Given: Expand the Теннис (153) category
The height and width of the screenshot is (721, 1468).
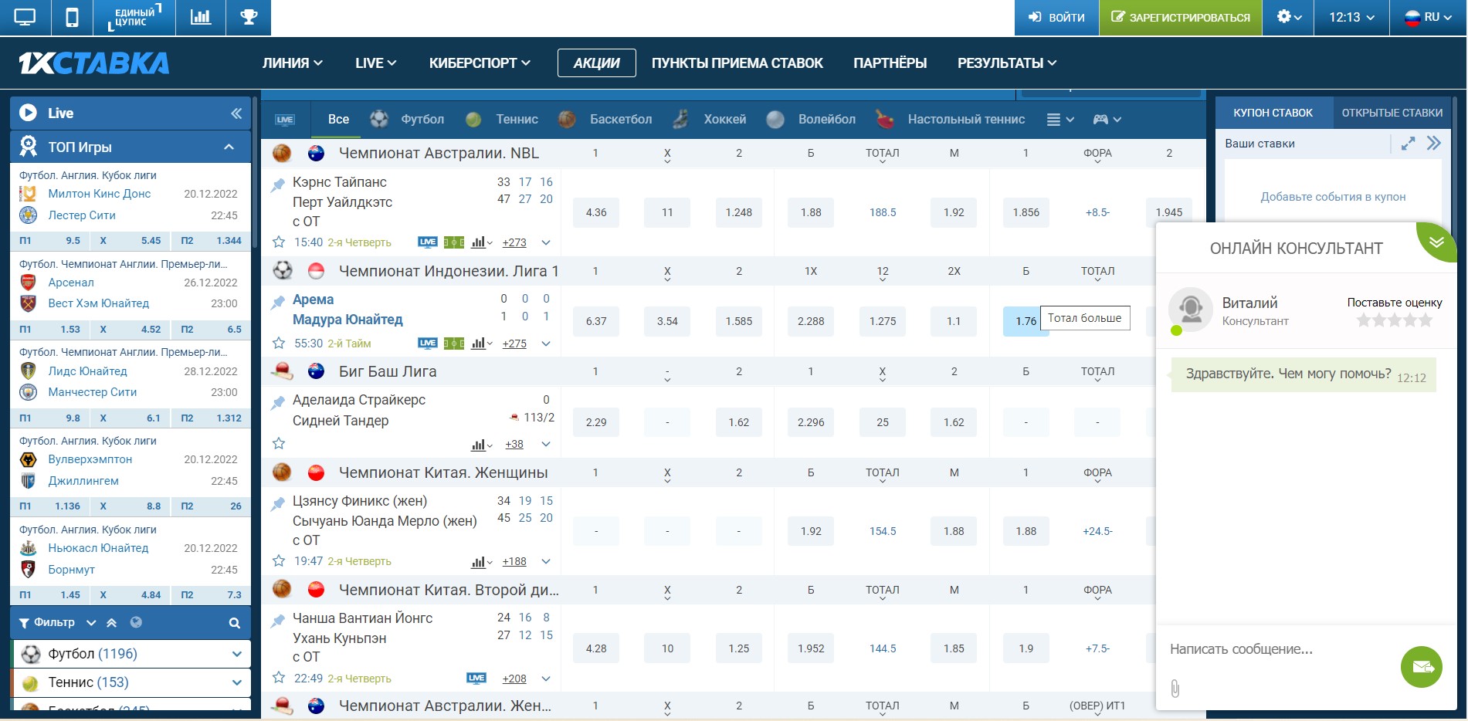Looking at the screenshot, I should click(236, 682).
